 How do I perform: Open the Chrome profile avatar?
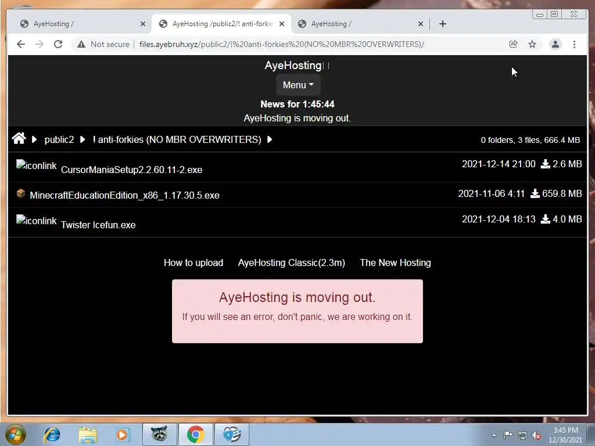(x=555, y=44)
